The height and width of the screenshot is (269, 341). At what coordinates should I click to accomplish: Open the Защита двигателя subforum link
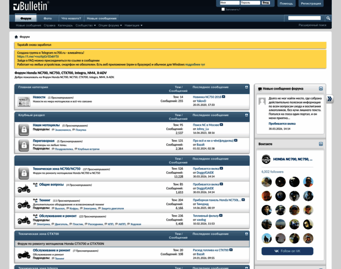(x=113, y=208)
